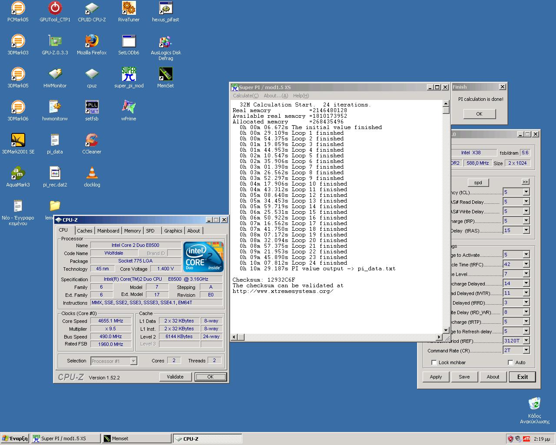The image size is (556, 445).
Task: Expand the tREF dropdown showing 3120T
Action: click(x=526, y=341)
